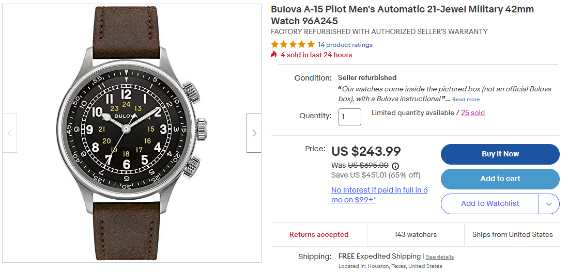Click into the Quantity input field
The image size is (568, 272).
pos(349,117)
